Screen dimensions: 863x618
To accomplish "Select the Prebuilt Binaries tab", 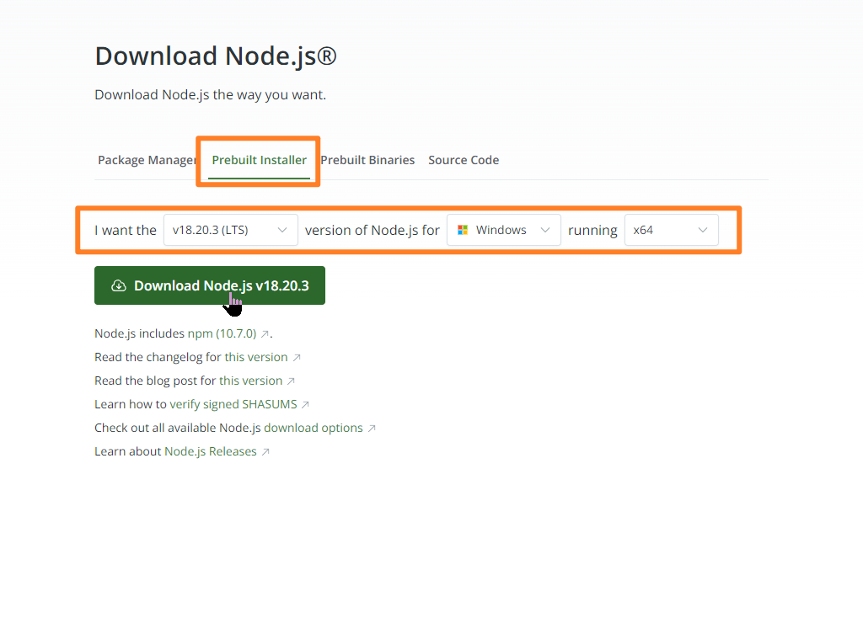I will click(x=367, y=160).
